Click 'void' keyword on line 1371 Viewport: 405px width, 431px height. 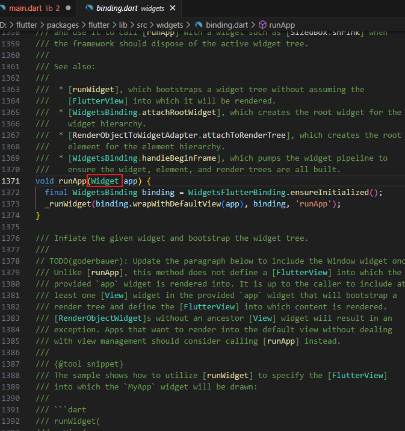pyautogui.click(x=45, y=181)
